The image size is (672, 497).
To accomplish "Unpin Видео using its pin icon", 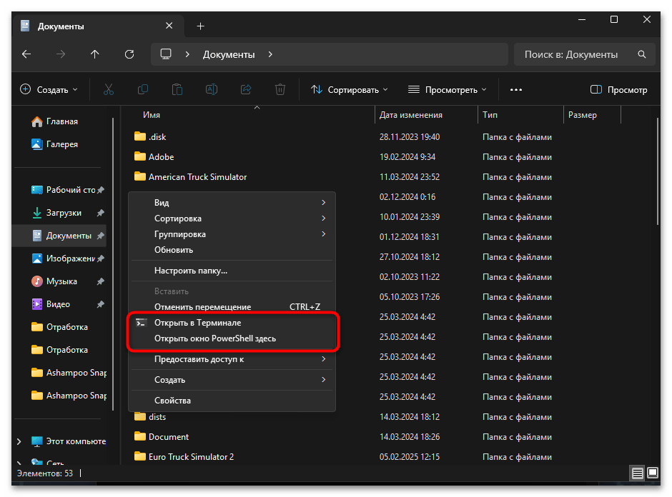I will point(101,304).
